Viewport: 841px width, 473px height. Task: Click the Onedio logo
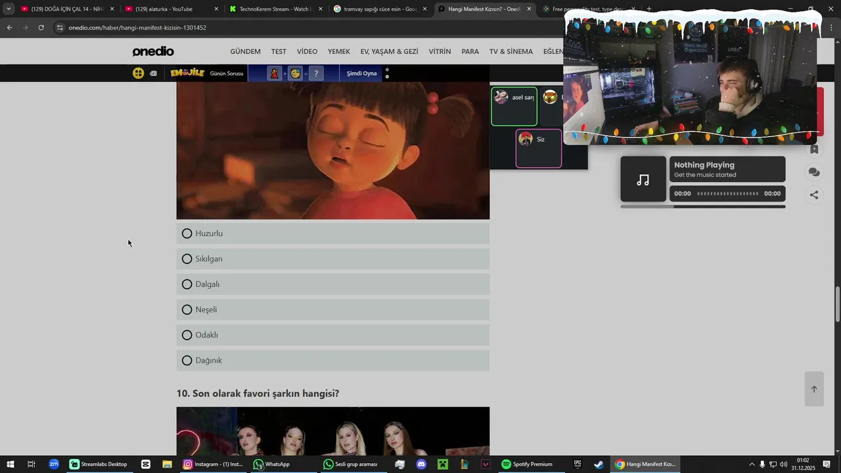[153, 51]
